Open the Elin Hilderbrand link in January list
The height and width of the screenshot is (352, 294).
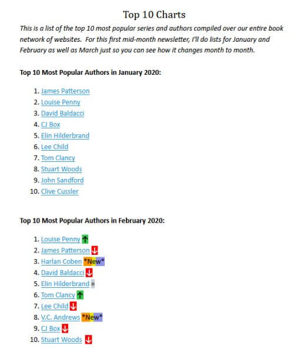[x=65, y=135]
